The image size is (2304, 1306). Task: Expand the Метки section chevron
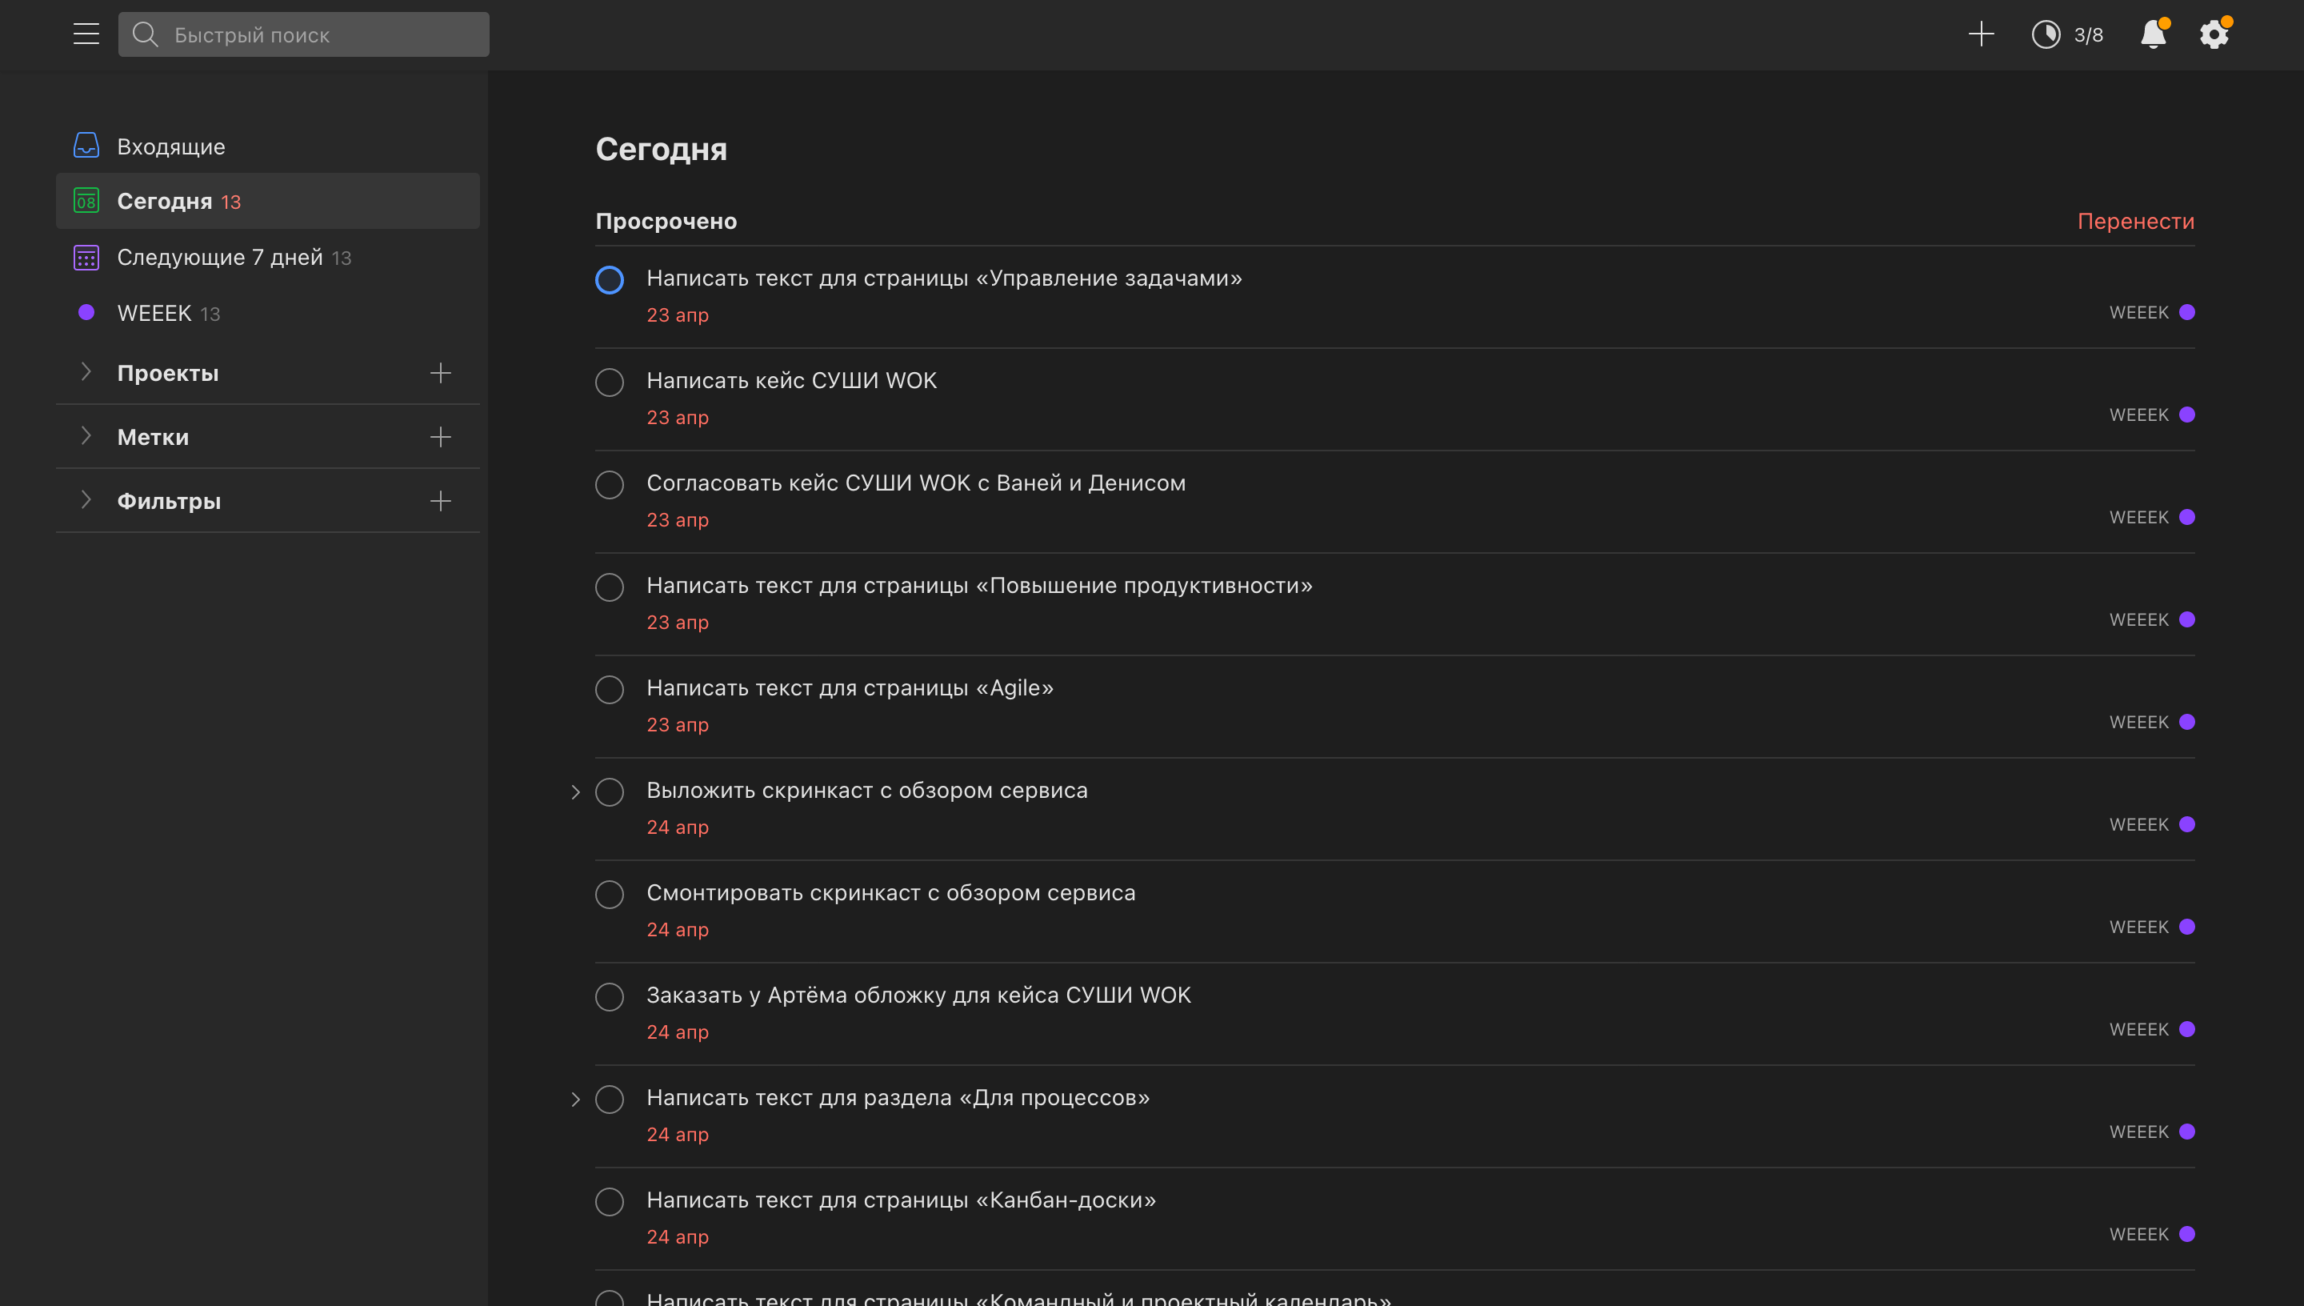pyautogui.click(x=86, y=436)
